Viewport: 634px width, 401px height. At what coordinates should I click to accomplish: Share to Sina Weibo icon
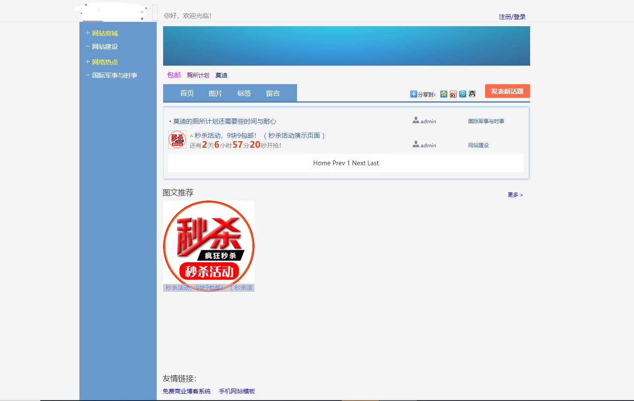point(453,94)
